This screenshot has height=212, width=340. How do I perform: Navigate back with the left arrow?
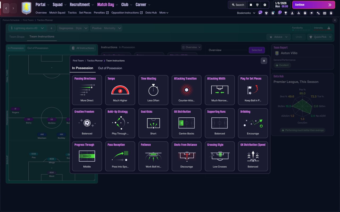tap(6, 8)
